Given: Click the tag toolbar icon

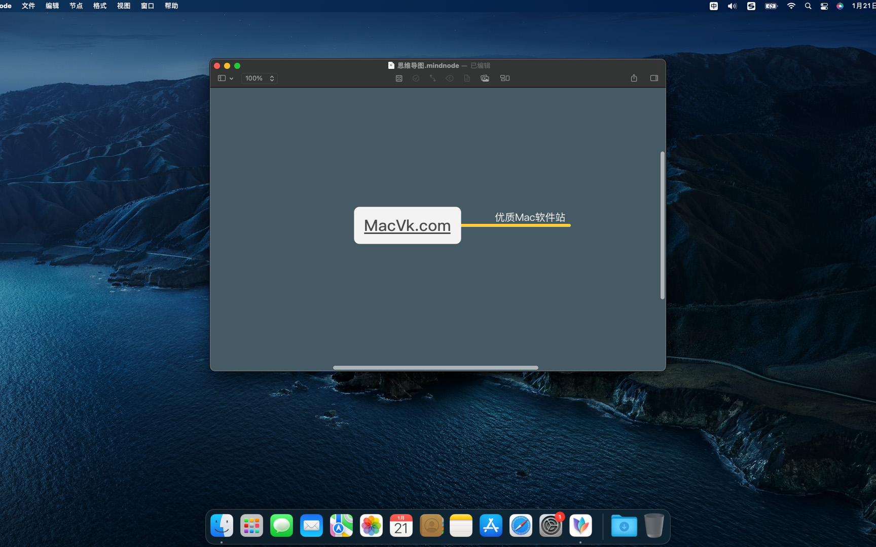Looking at the screenshot, I should 450,79.
